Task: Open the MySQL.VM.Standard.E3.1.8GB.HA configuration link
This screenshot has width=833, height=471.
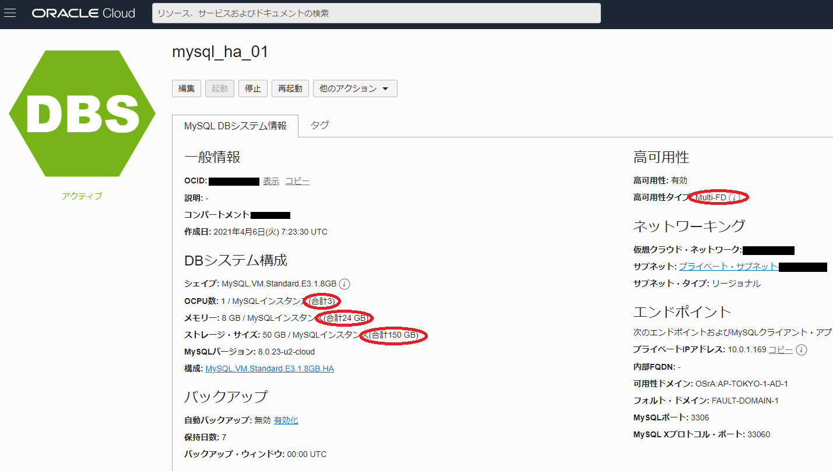Action: click(270, 369)
